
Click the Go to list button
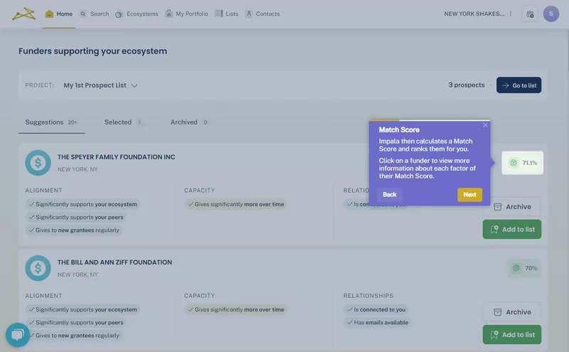pyautogui.click(x=519, y=85)
